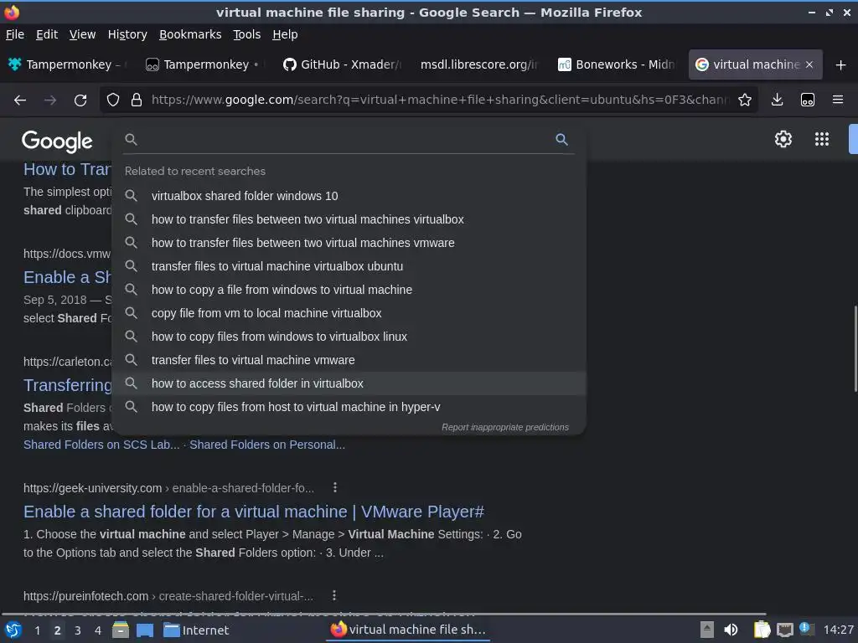Screen dimensions: 858x643
Task: Bookmark this page with the star icon
Action: [x=744, y=100]
